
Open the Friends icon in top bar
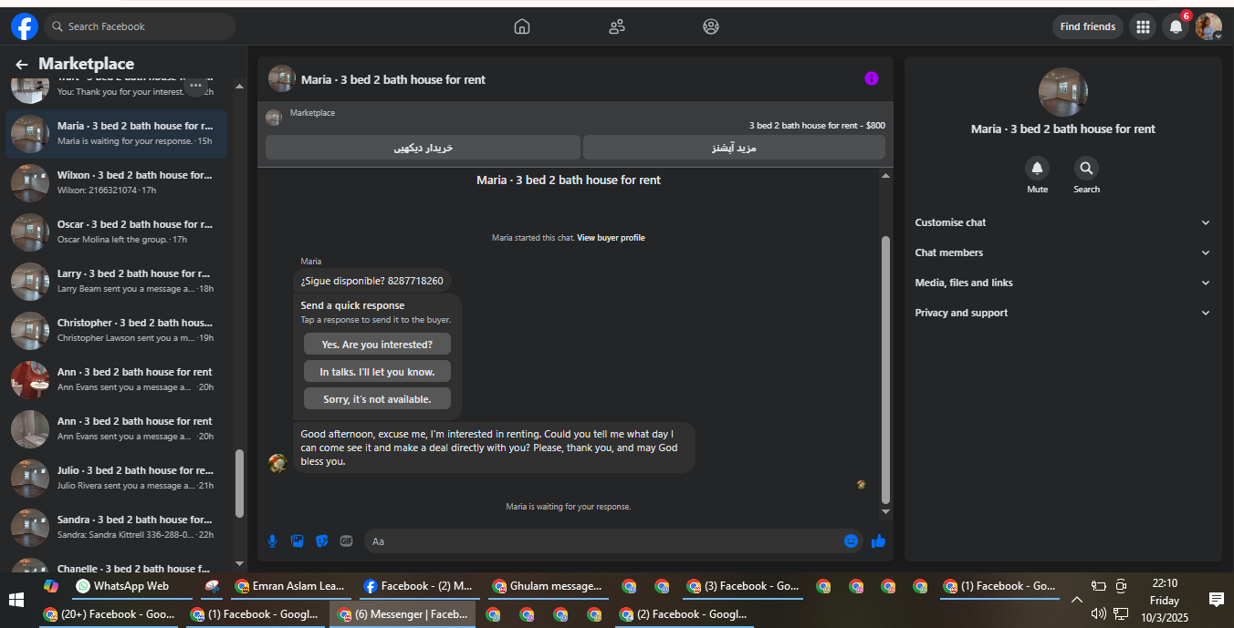(617, 26)
